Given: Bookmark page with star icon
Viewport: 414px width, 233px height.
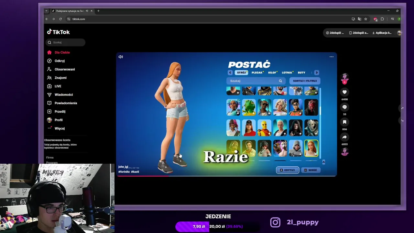Looking at the screenshot, I should [366, 19].
